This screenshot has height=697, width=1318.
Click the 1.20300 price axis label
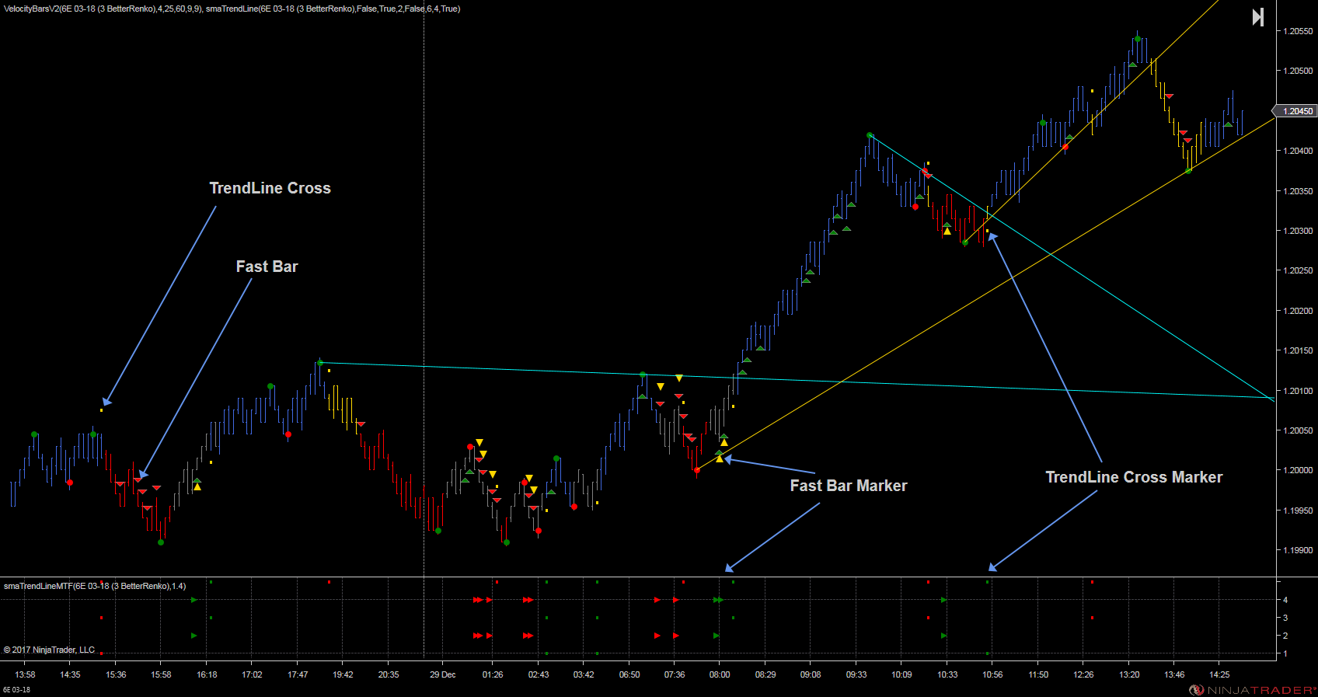[1298, 231]
